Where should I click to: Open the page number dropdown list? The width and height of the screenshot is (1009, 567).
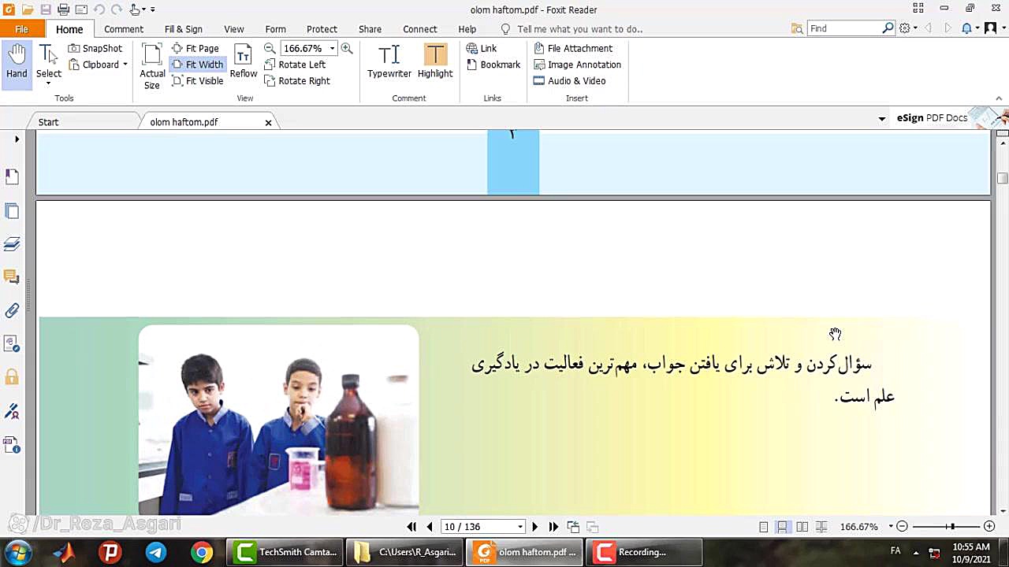[520, 527]
